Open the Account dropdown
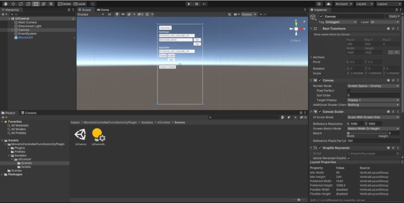This screenshot has width=404, height=203. coord(343,4)
